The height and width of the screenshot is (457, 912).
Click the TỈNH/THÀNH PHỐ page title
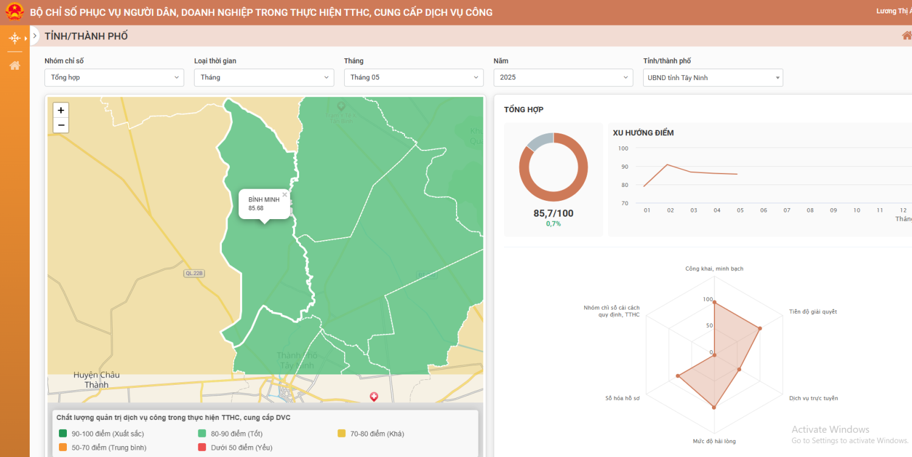[86, 36]
